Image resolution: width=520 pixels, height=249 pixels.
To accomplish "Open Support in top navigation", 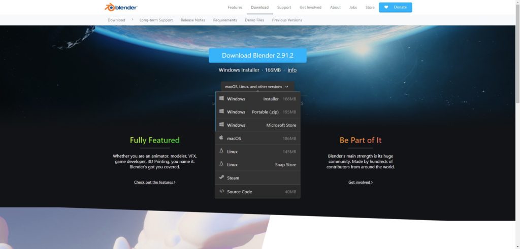I will pyautogui.click(x=284, y=7).
